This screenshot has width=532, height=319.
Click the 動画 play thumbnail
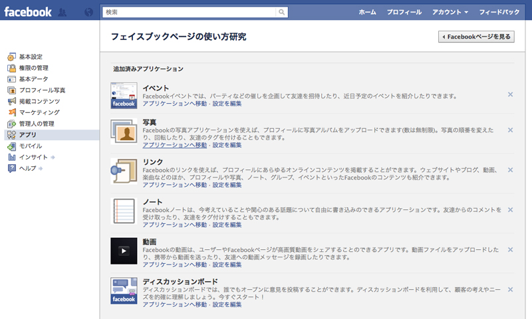[x=124, y=251]
